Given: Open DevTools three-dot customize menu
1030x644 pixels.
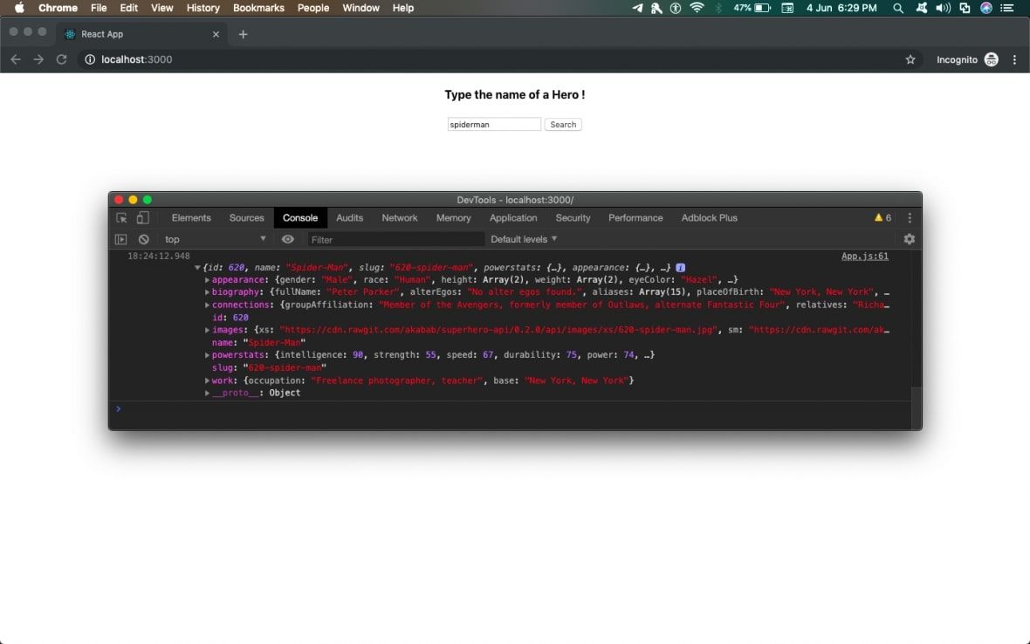Looking at the screenshot, I should click(910, 218).
